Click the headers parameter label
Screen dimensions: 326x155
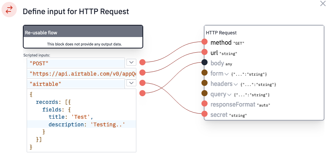click(x=221, y=84)
